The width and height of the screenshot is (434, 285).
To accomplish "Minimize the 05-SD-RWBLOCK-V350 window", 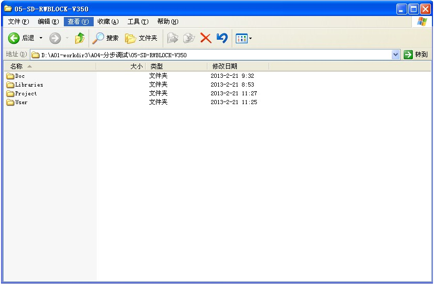I will click(x=402, y=9).
